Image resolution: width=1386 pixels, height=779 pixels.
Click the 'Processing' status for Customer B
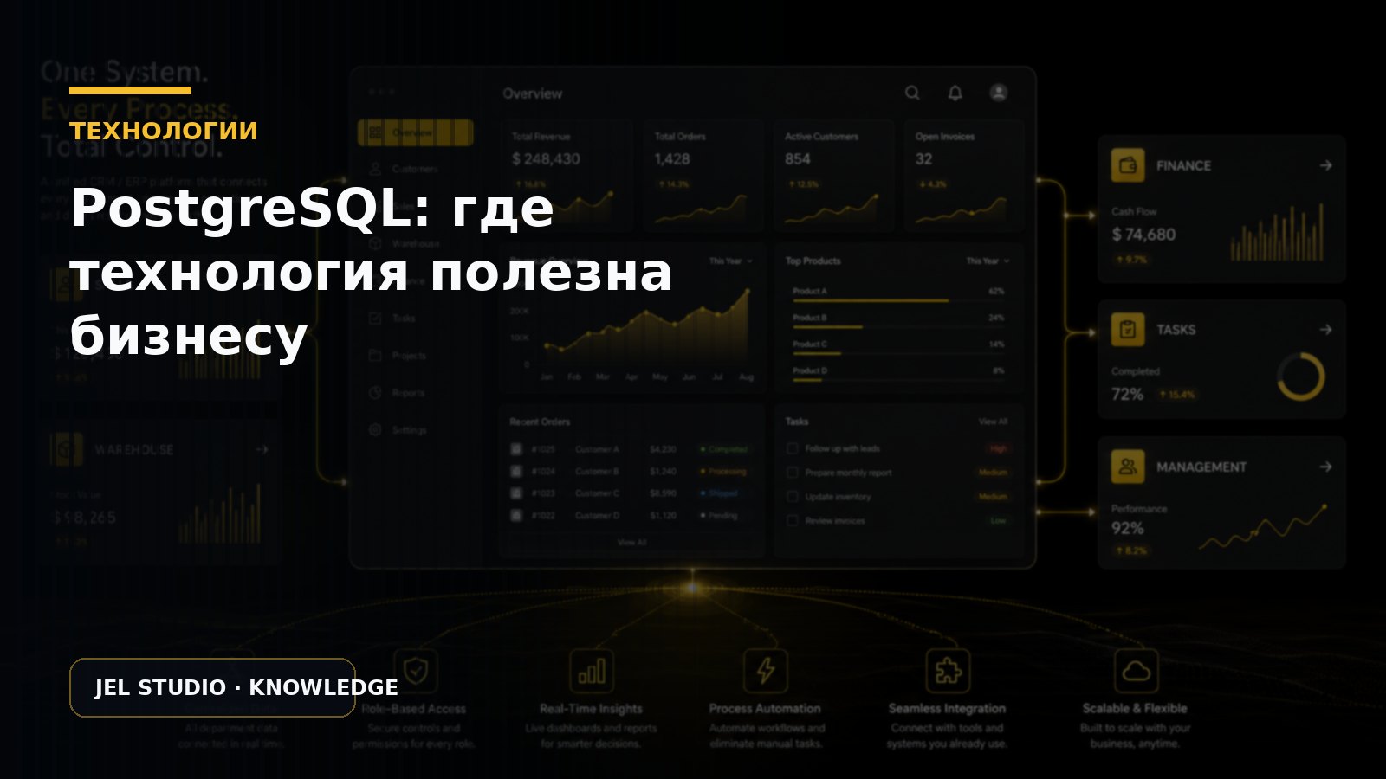[723, 472]
